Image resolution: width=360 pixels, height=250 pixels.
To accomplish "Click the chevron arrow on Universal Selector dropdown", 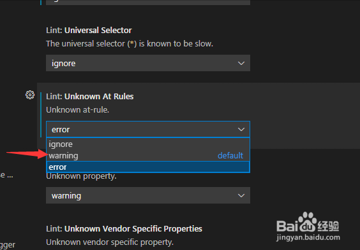I will 241,63.
